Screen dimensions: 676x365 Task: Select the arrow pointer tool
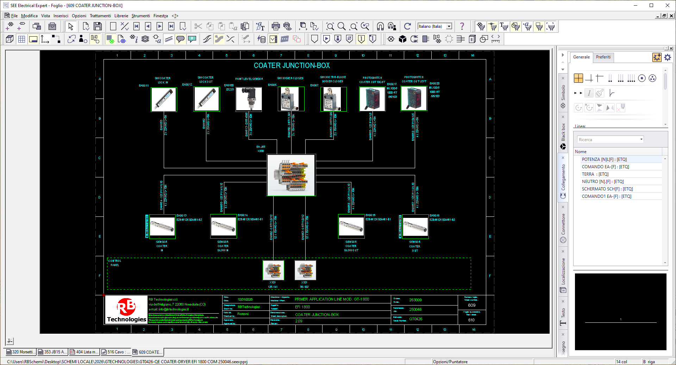click(70, 26)
